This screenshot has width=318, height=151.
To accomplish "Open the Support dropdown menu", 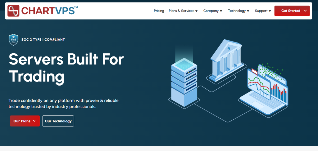I will (x=263, y=11).
